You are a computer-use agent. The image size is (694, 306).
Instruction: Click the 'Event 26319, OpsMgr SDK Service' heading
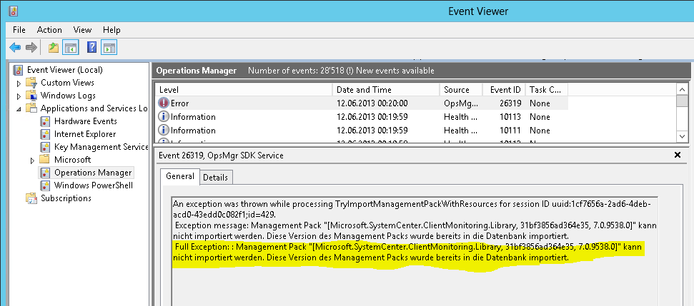[x=220, y=155]
